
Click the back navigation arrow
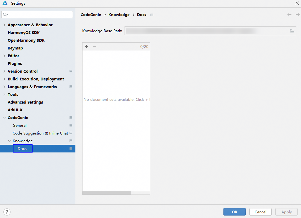289,15
